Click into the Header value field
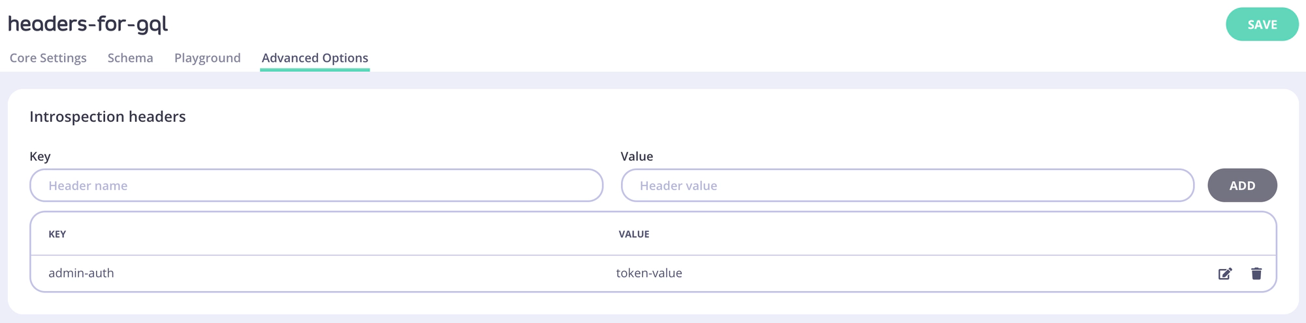The height and width of the screenshot is (323, 1306). (x=907, y=186)
